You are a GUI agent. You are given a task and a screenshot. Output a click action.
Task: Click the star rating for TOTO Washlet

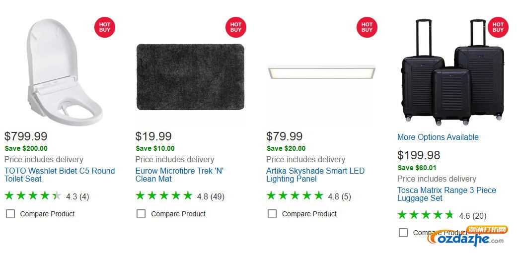[33, 196]
